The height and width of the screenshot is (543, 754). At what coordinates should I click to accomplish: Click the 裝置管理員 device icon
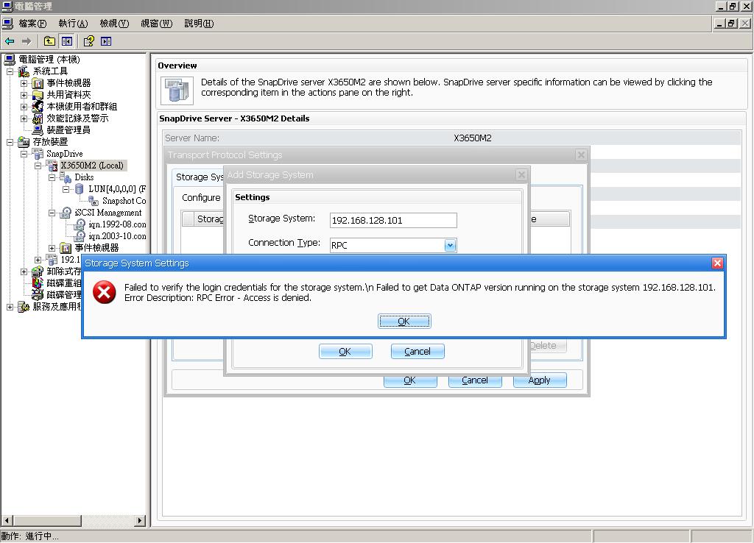tap(38, 130)
